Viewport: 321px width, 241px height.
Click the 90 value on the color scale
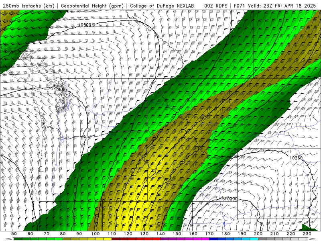[79, 234]
